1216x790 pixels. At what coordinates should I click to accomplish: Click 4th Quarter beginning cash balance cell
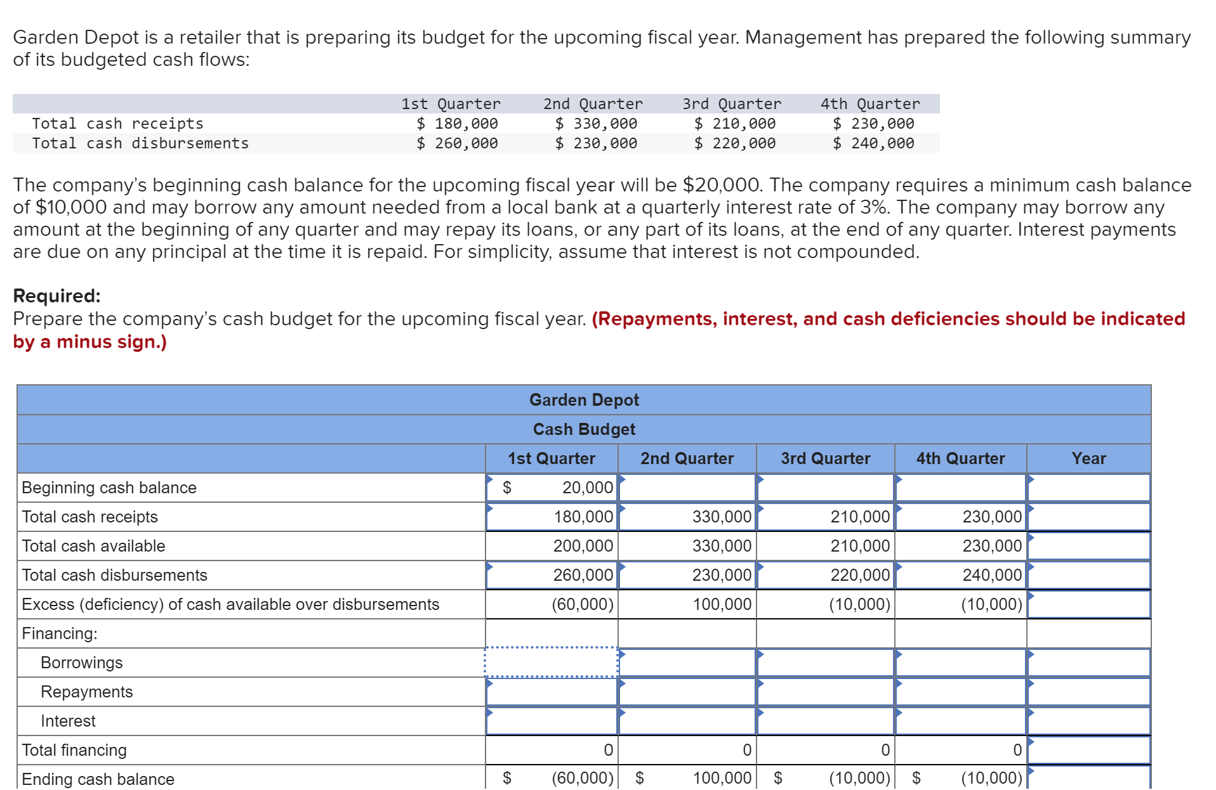(x=961, y=488)
